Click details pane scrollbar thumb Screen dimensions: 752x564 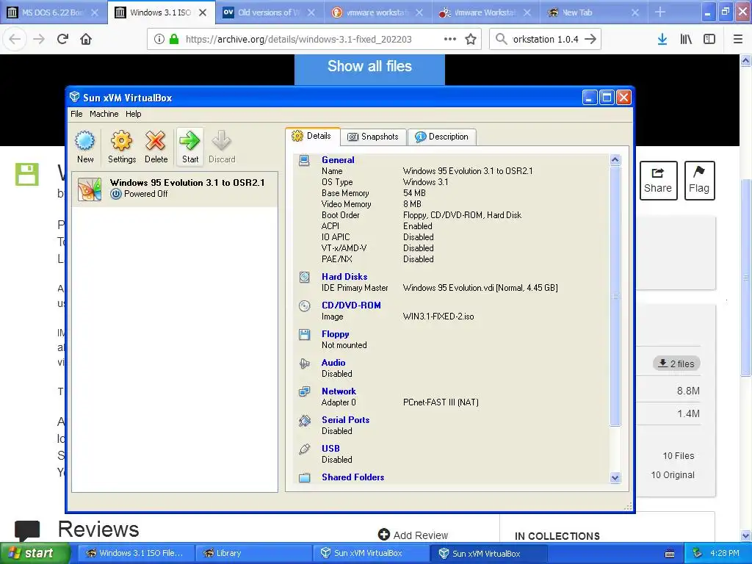pos(615,296)
